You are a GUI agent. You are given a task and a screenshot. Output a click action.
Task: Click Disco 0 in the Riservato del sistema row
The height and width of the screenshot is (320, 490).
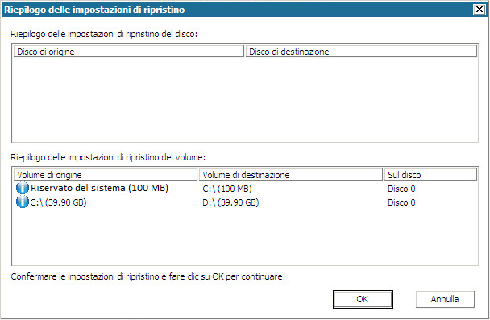point(401,189)
